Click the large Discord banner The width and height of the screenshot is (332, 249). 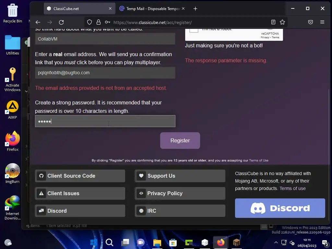[280, 208]
